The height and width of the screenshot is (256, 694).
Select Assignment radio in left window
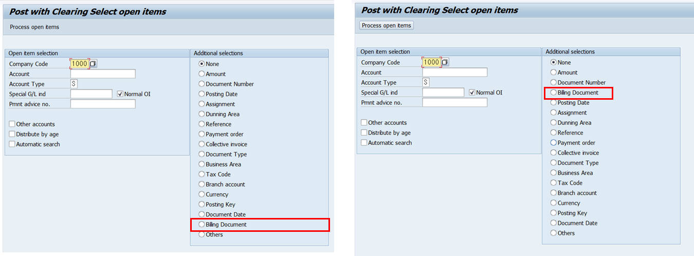(202, 104)
